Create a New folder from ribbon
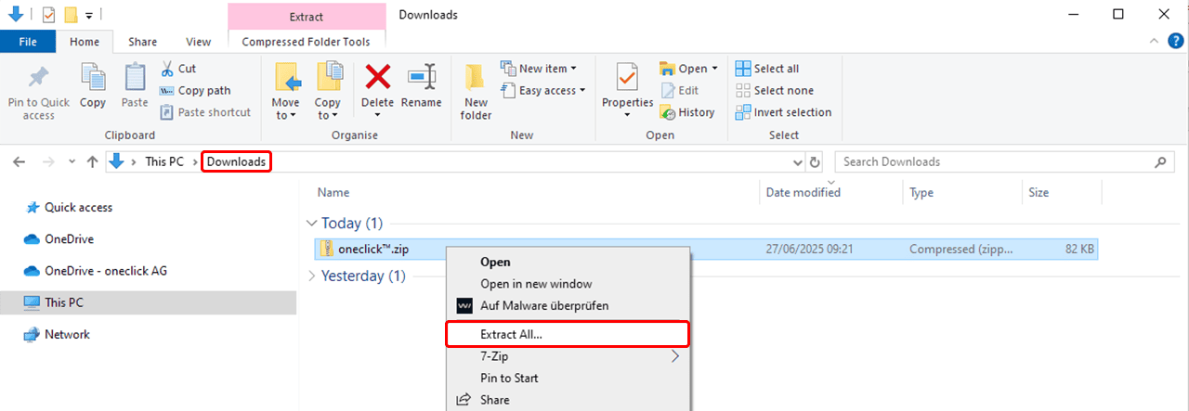 pyautogui.click(x=476, y=88)
